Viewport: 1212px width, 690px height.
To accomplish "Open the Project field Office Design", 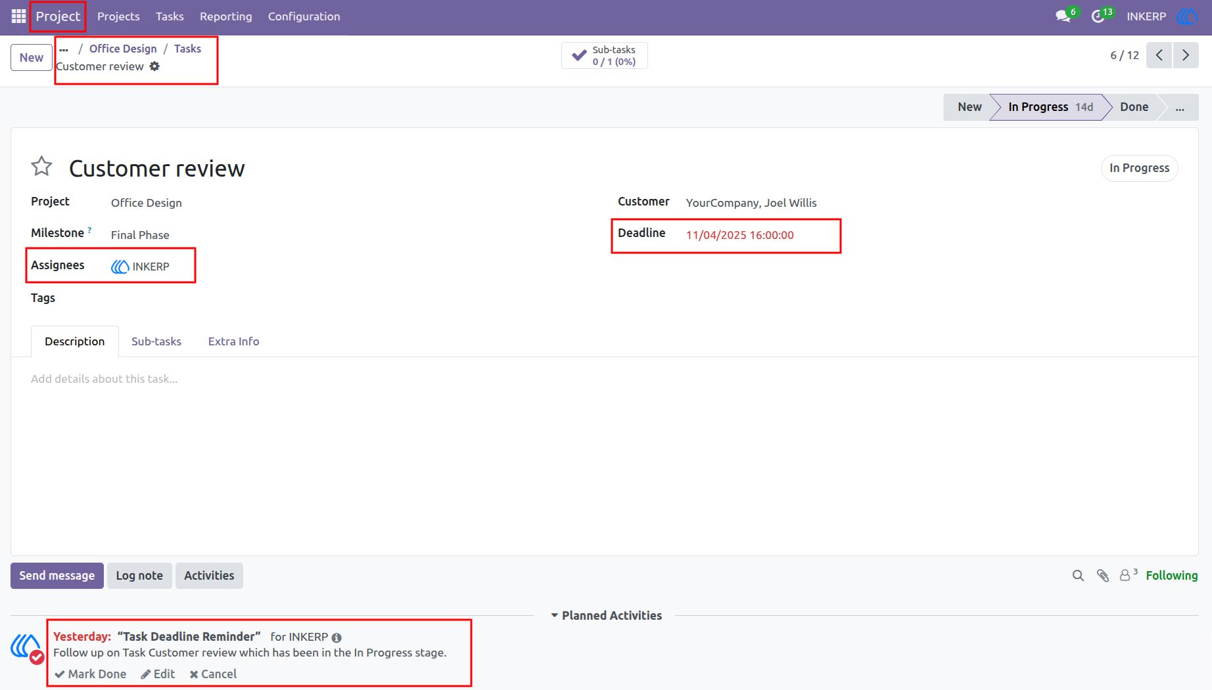I will coord(146,203).
